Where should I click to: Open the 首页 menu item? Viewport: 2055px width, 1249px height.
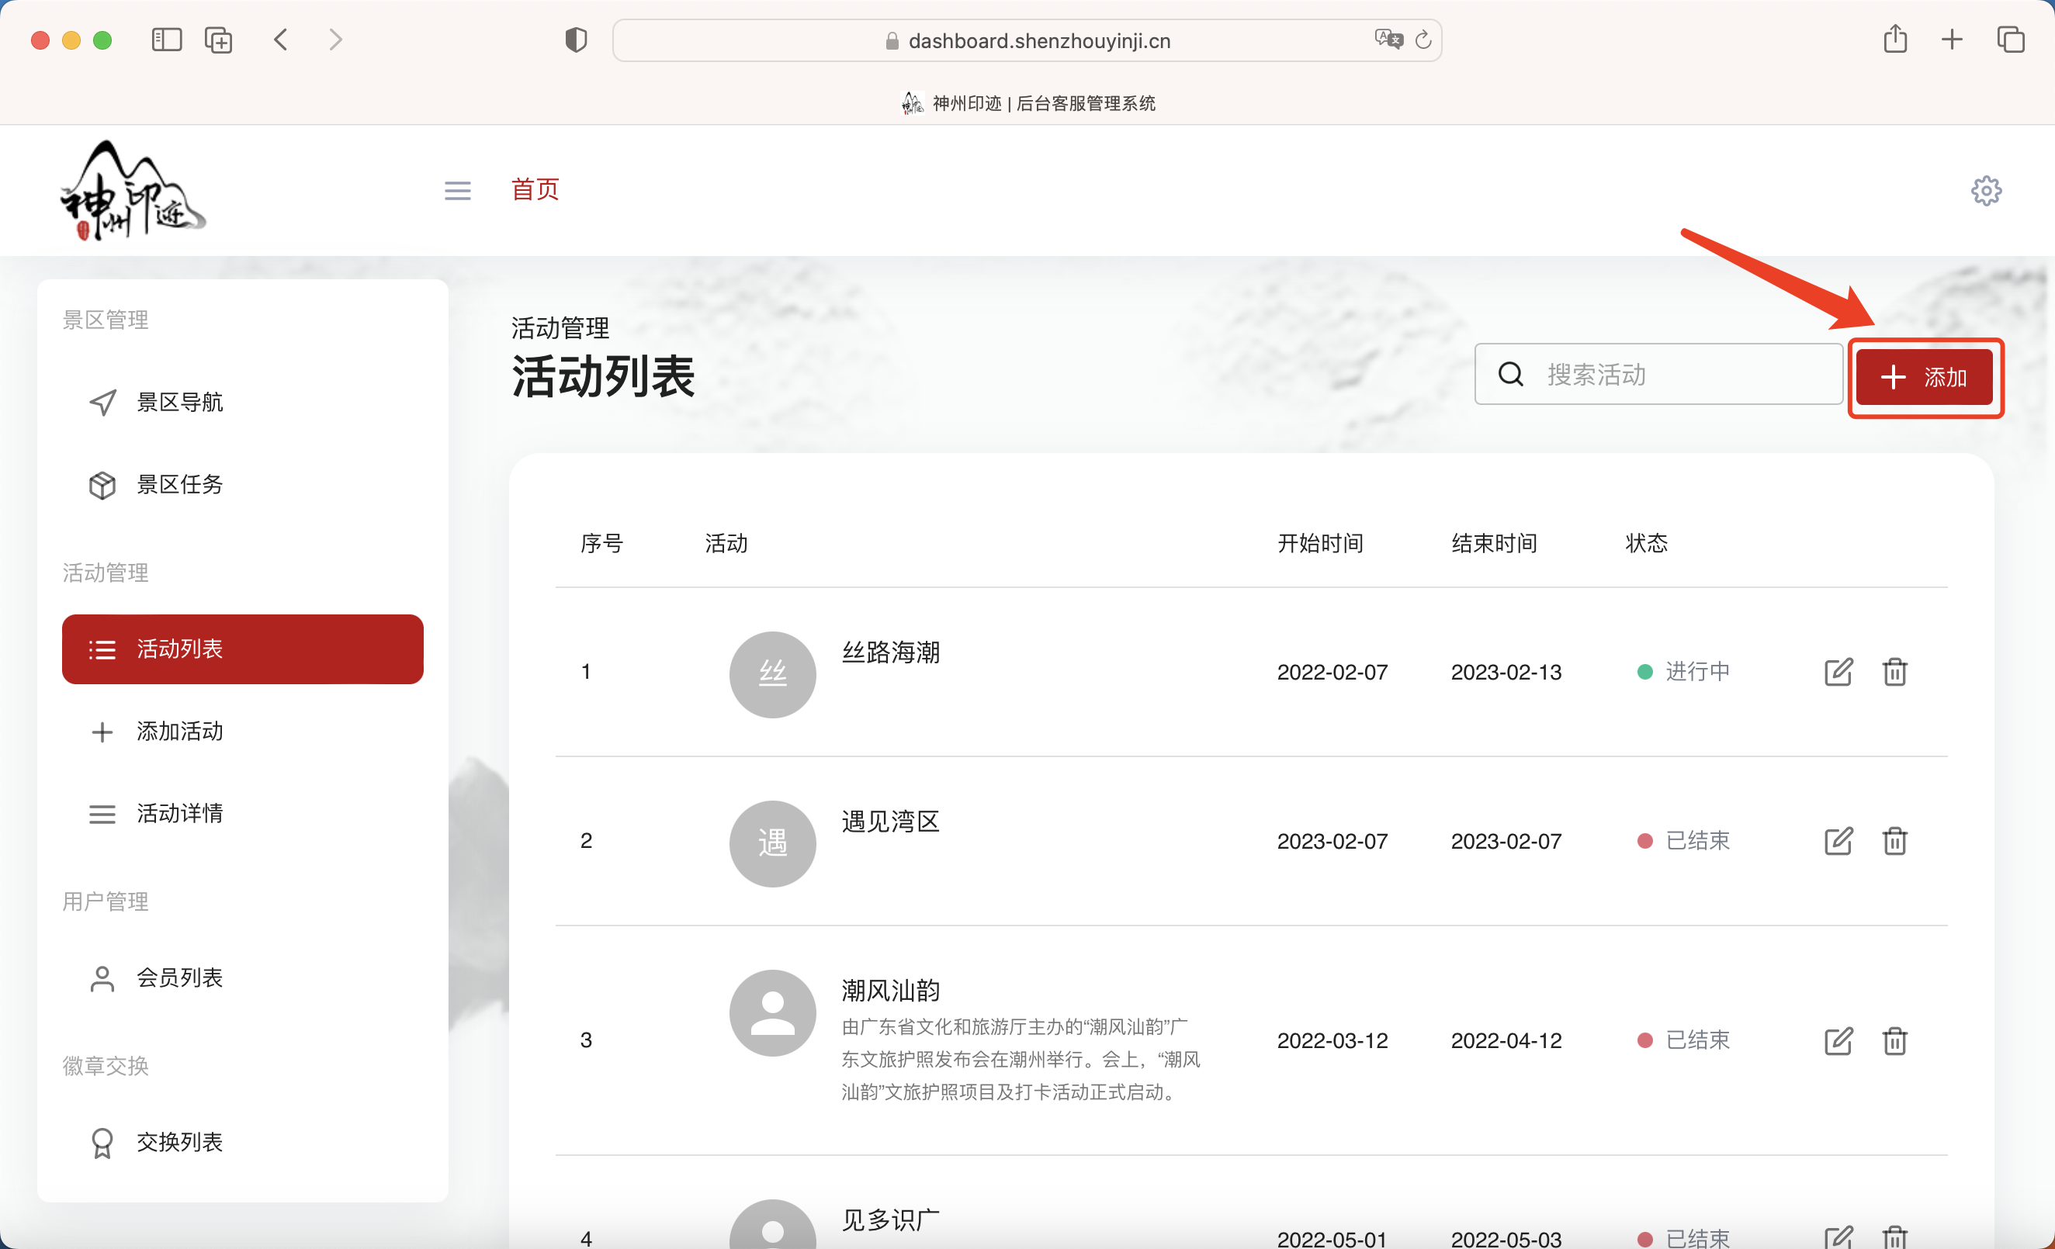pyautogui.click(x=535, y=190)
